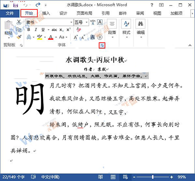The height and width of the screenshot is (181, 195).
Task: Expand font color arrow
Action: 56,37
